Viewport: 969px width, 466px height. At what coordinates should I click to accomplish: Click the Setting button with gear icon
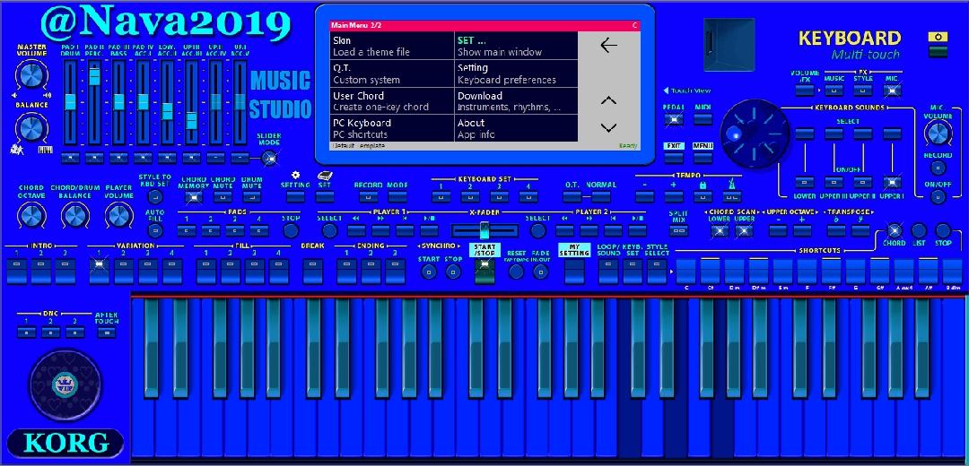pyautogui.click(x=295, y=195)
